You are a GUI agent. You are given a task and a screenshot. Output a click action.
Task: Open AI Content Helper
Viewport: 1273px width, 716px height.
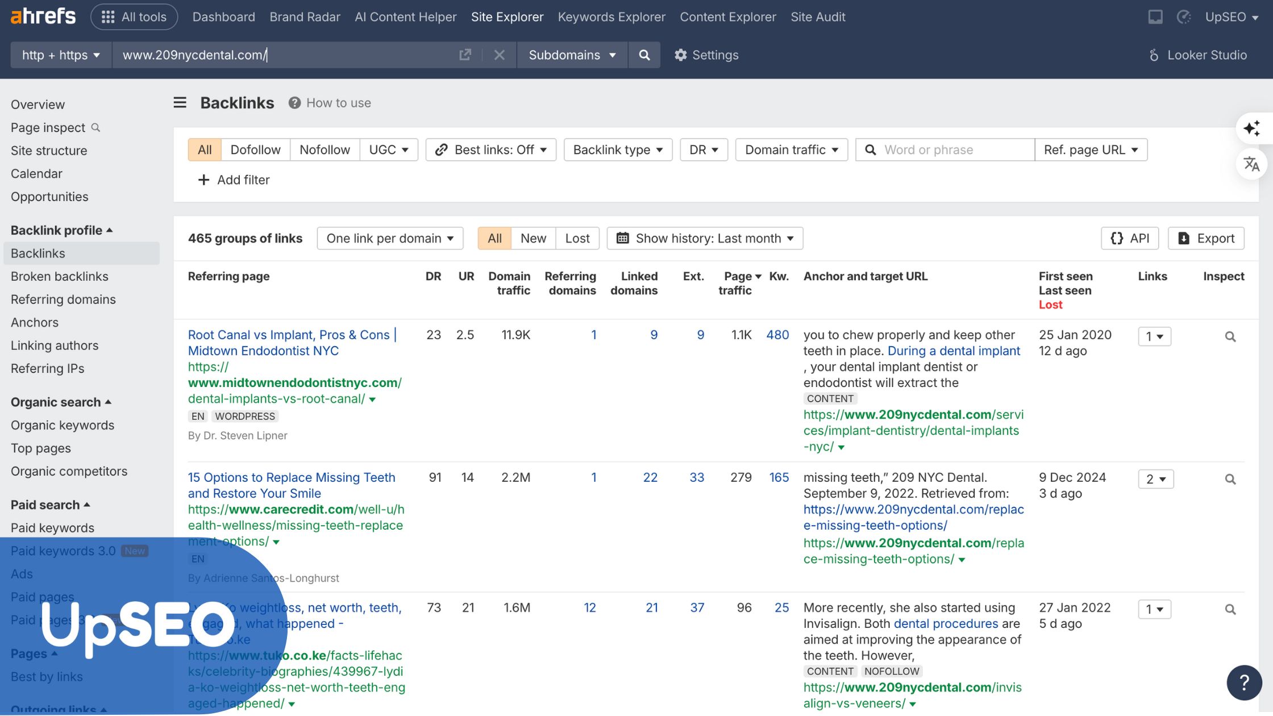point(406,17)
